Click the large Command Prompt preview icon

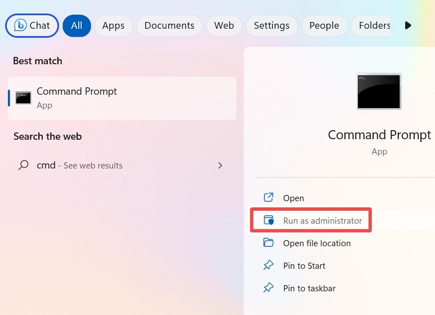point(379,91)
